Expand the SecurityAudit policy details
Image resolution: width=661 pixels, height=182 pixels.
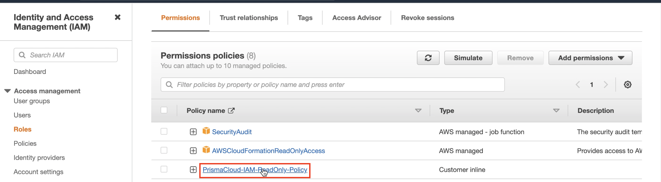click(x=193, y=132)
